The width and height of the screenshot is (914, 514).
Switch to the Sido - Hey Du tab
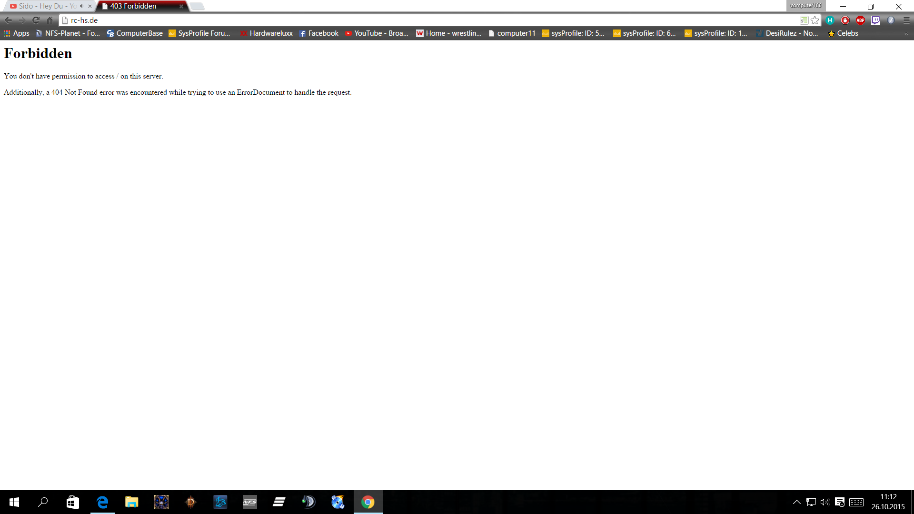[47, 6]
